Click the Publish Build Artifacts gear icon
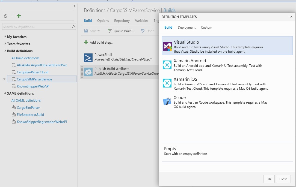Image resolution: width=296 pixels, height=187 pixels. (88, 72)
